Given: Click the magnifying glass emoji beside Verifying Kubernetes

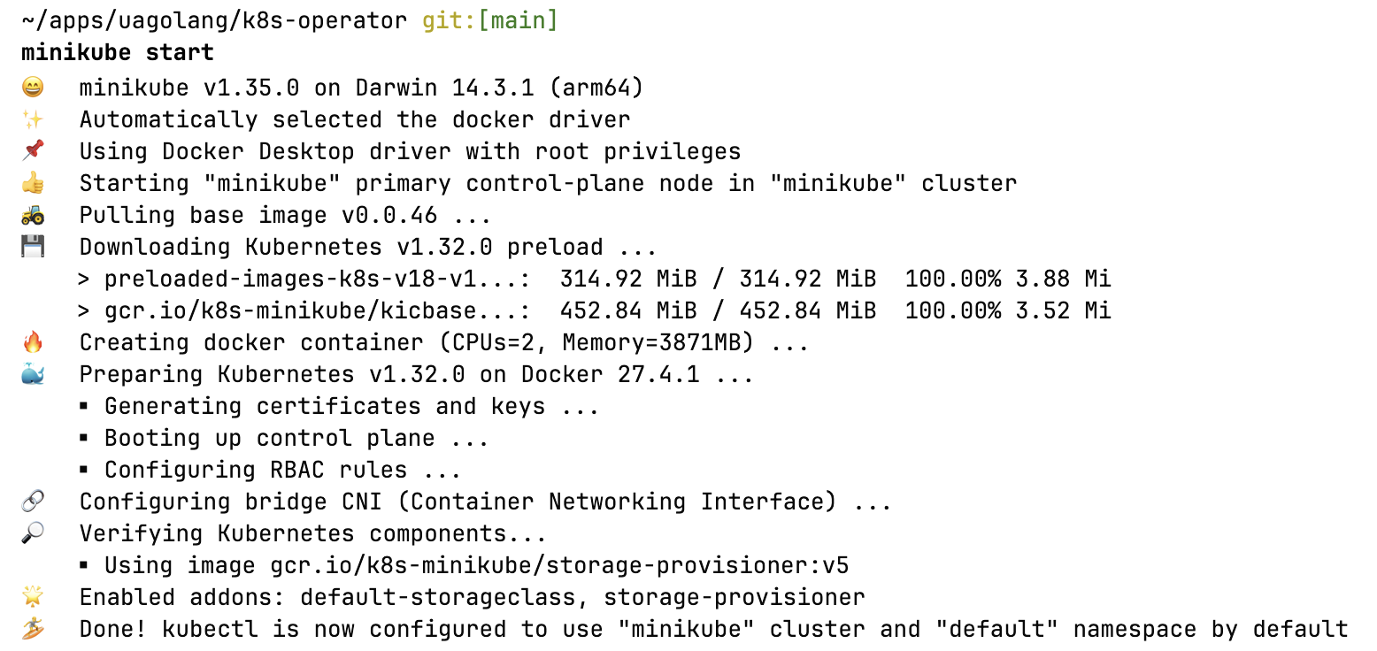Looking at the screenshot, I should [x=33, y=533].
